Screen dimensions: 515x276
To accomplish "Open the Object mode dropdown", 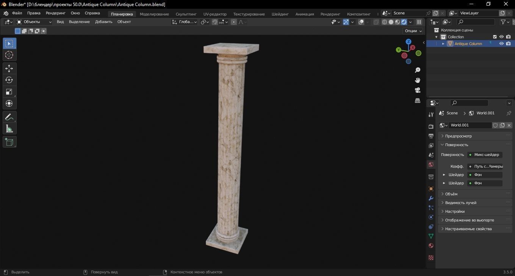I will click(34, 22).
